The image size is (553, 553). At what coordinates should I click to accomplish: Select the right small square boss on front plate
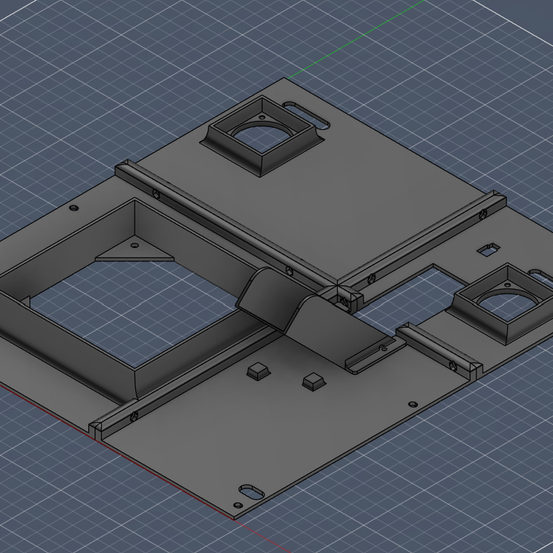314,382
